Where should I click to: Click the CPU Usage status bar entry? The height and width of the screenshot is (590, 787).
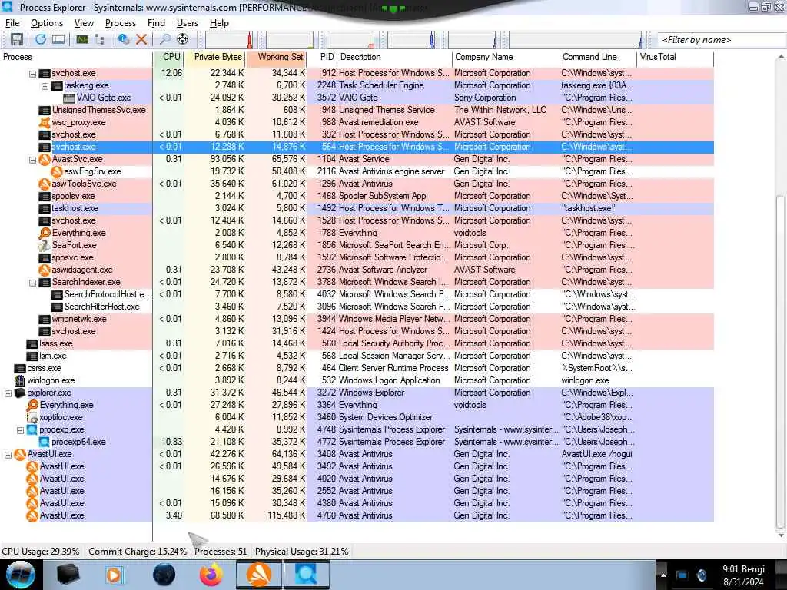(41, 552)
